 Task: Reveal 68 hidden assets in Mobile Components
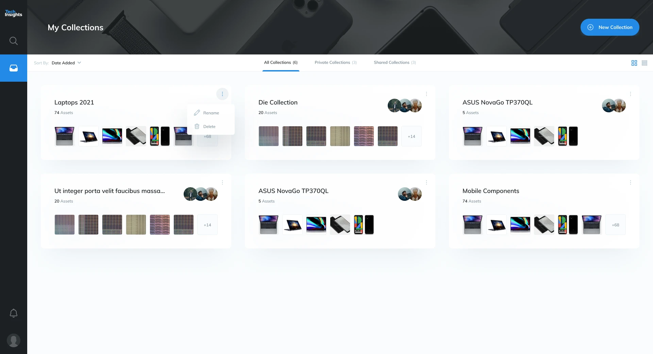click(x=615, y=225)
